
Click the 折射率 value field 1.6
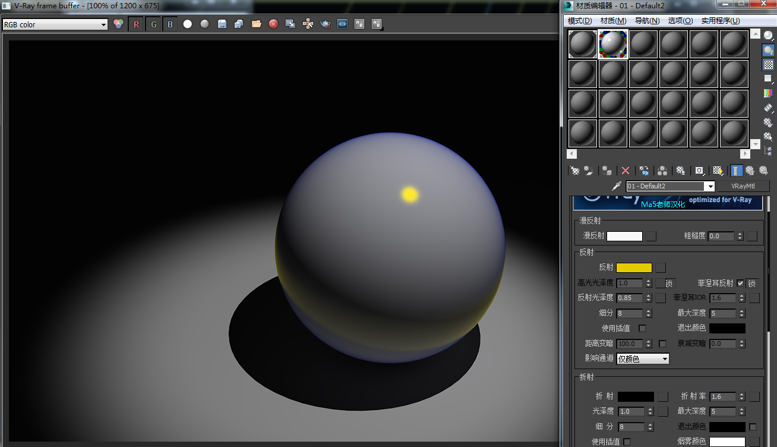(722, 396)
